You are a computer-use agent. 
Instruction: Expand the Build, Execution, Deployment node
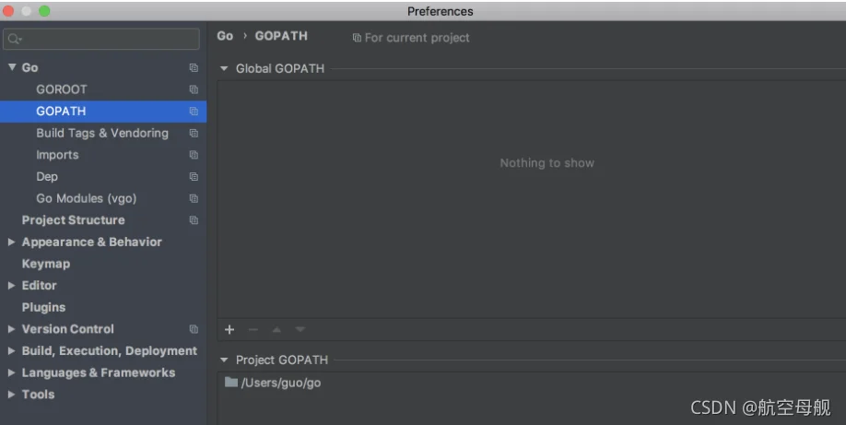(11, 351)
